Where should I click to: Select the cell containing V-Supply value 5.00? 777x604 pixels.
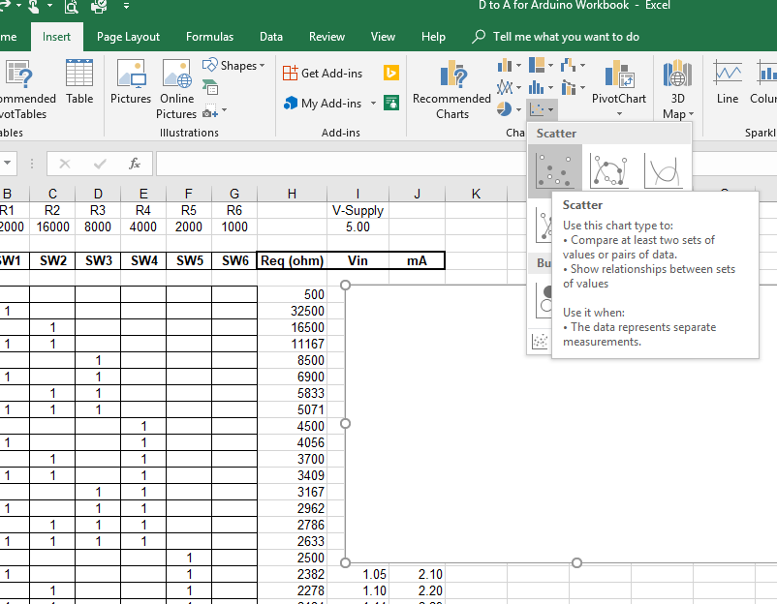[x=357, y=227]
